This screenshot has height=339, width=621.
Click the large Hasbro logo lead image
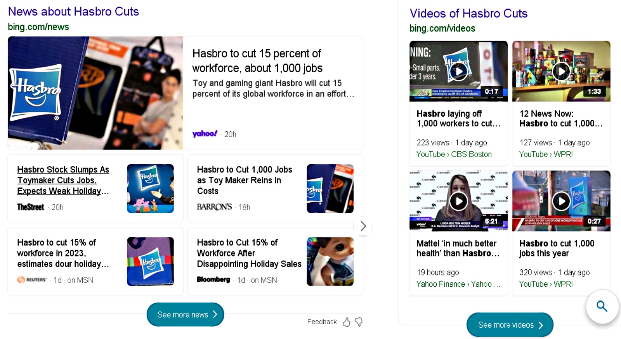click(95, 93)
